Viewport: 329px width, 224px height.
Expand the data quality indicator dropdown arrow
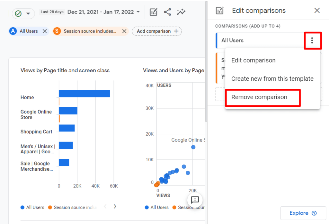point(28,13)
